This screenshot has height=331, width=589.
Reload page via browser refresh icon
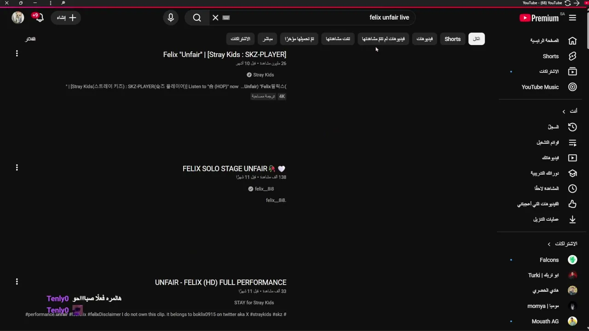(x=568, y=3)
